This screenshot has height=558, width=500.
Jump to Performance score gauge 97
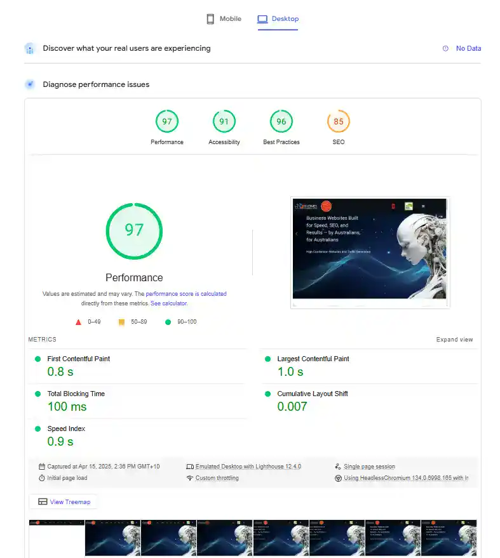[x=167, y=122]
